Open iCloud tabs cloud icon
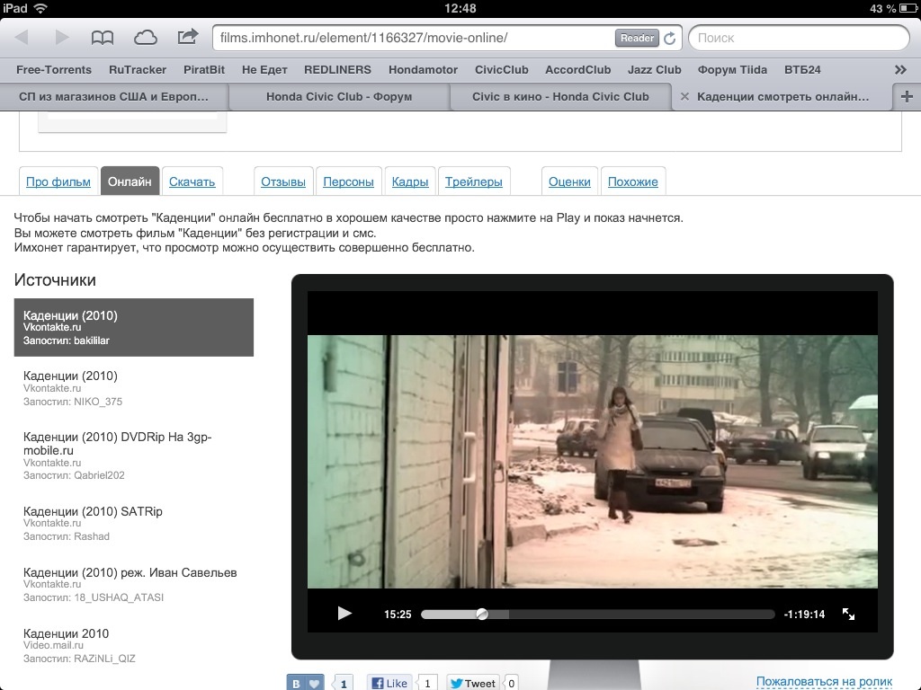This screenshot has height=690, width=921. click(145, 38)
